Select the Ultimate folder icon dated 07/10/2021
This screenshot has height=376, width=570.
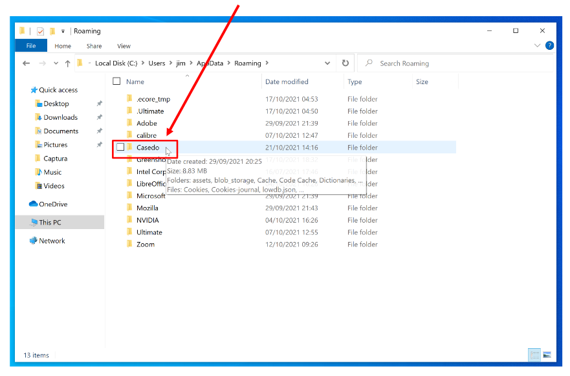point(129,232)
